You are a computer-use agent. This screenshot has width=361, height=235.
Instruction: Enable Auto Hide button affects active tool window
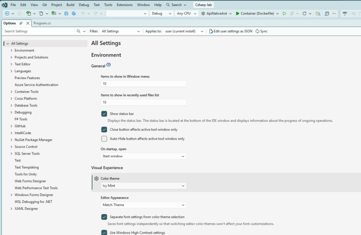coord(104,138)
